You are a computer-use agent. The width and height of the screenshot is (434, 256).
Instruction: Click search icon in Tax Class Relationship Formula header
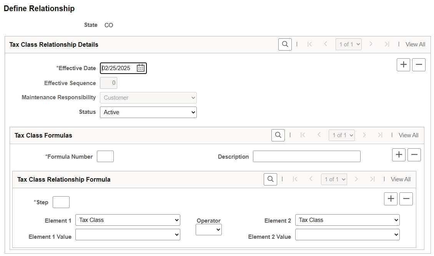pyautogui.click(x=270, y=179)
